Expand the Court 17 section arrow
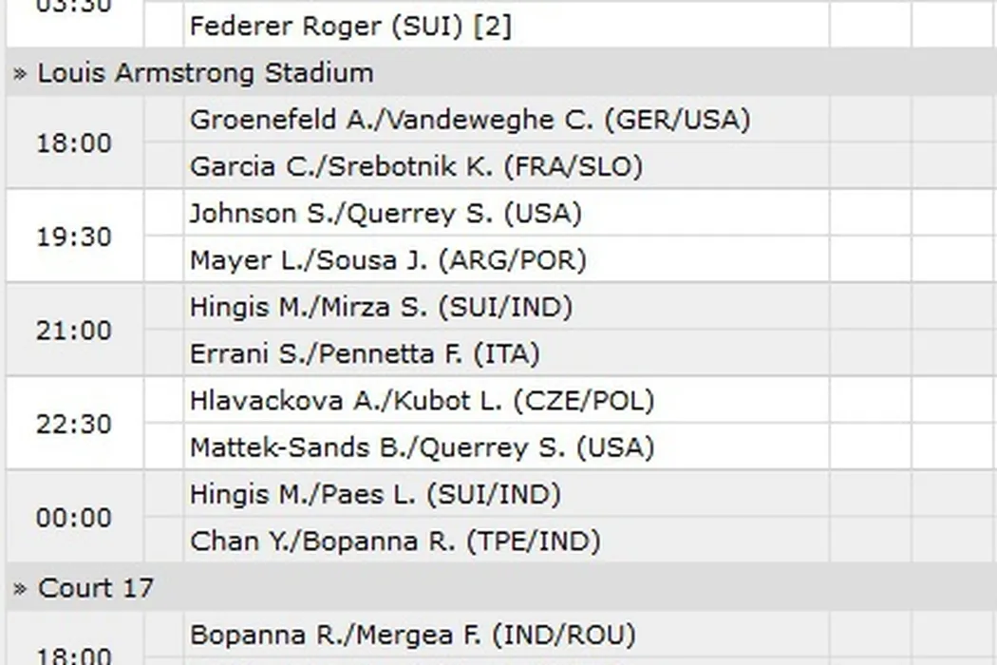The width and height of the screenshot is (997, 665). click(21, 589)
